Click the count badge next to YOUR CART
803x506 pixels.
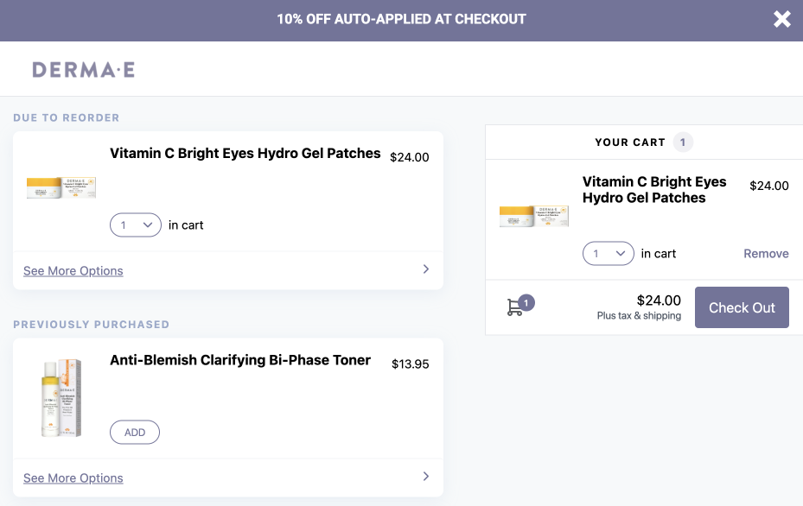pyautogui.click(x=682, y=142)
